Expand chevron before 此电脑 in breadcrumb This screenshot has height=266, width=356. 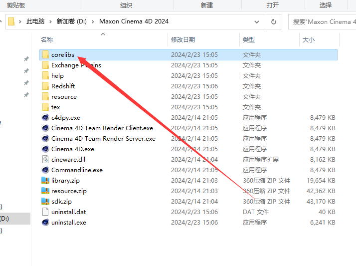[x=20, y=21]
